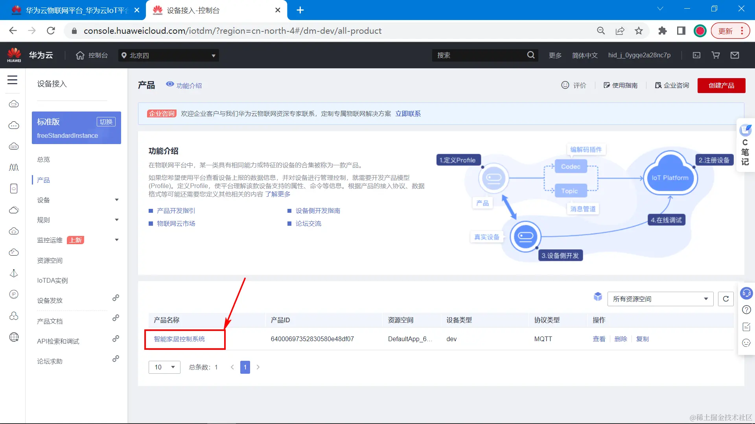
Task: Open 物联网云市场 link
Action: tap(176, 223)
